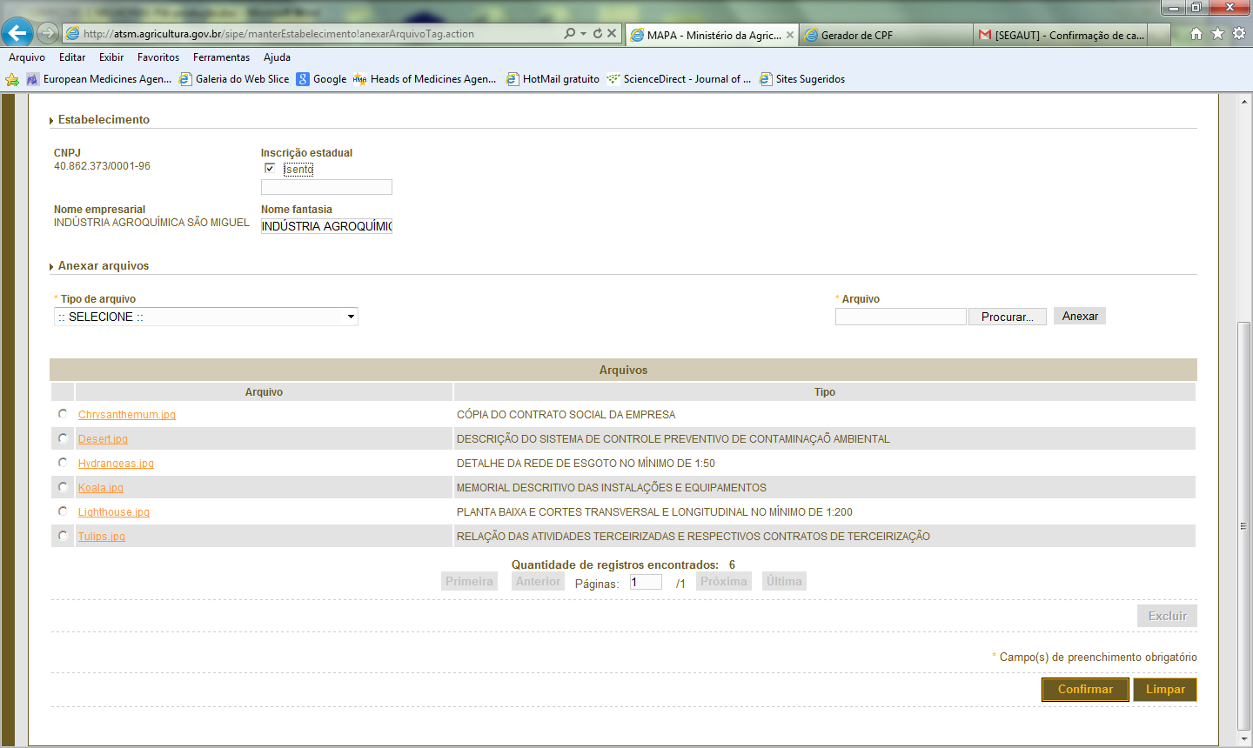Select the radio button for Hydrangeas.jpg

(63, 463)
